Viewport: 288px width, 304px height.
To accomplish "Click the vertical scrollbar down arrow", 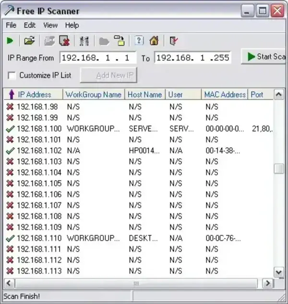I will (279, 272).
